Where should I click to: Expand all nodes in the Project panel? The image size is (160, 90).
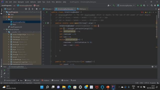[29, 9]
